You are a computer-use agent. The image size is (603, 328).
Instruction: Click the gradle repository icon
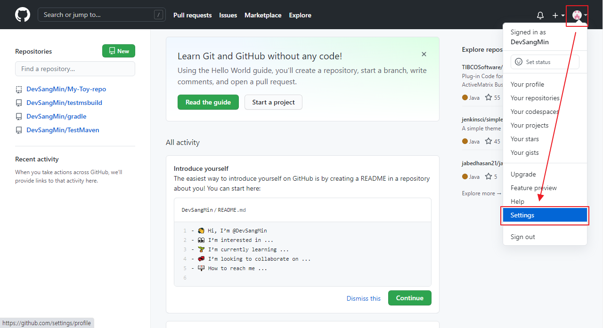tap(19, 116)
